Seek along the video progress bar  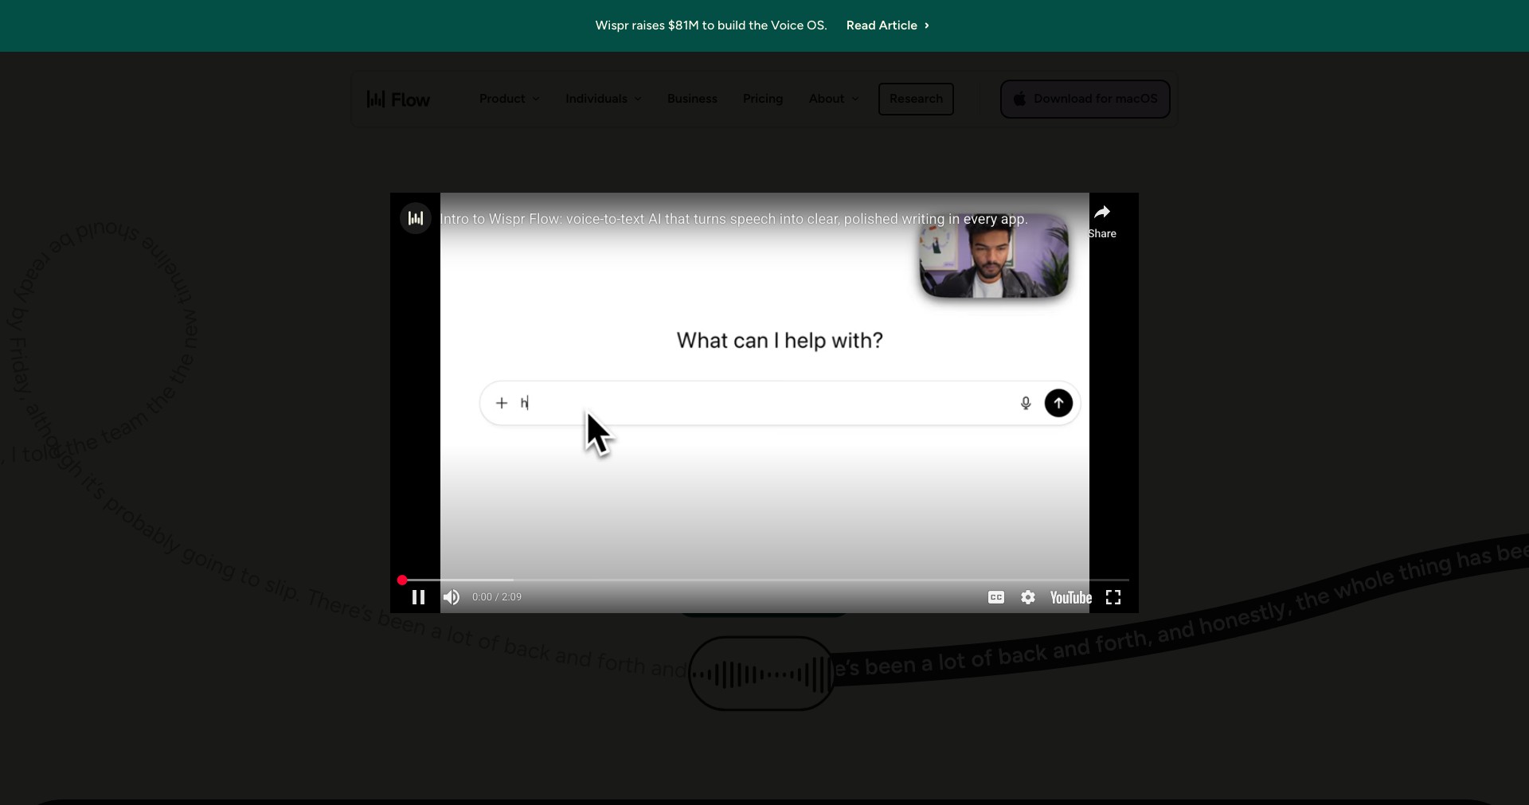(764, 580)
